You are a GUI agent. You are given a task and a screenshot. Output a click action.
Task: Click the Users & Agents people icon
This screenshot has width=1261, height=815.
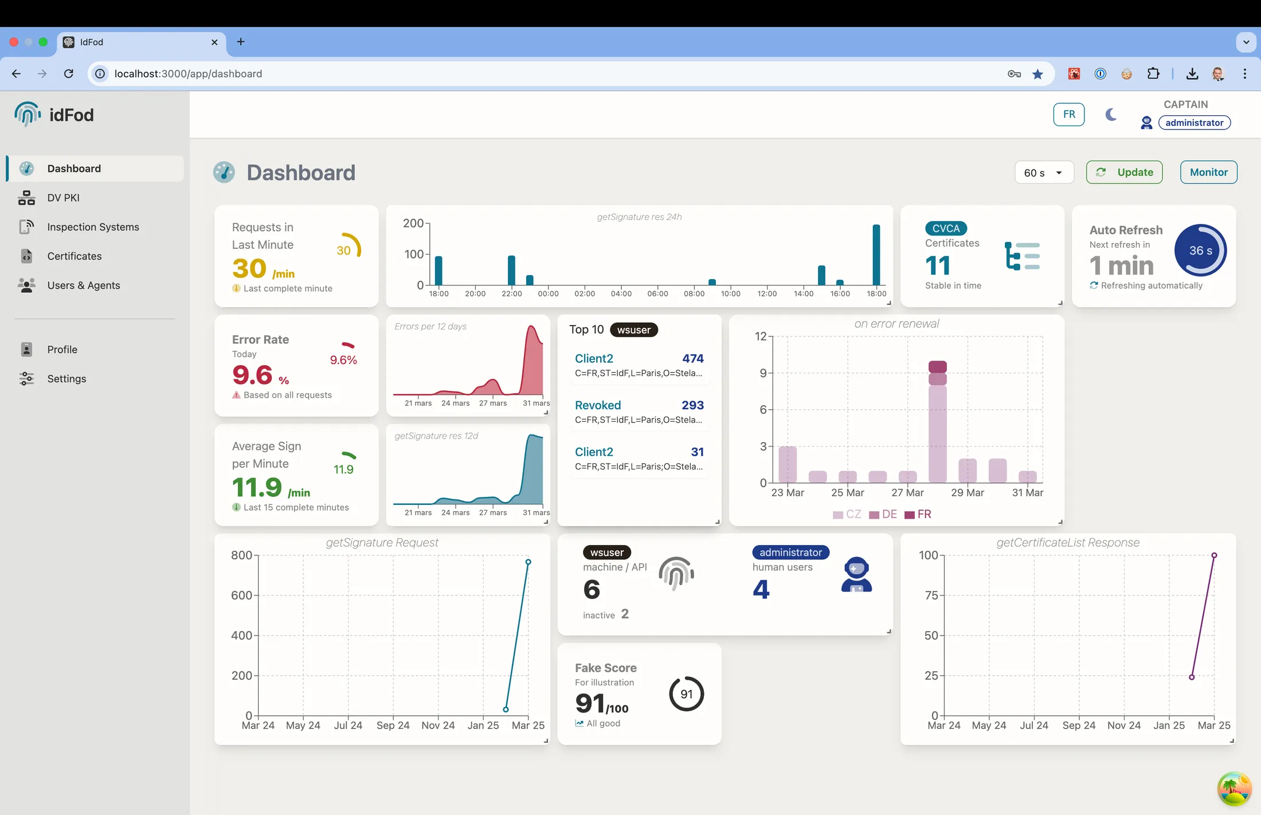[26, 285]
